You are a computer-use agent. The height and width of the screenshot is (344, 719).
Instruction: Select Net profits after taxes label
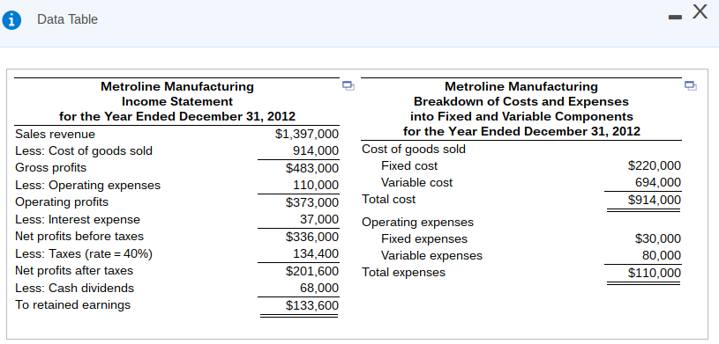(74, 271)
